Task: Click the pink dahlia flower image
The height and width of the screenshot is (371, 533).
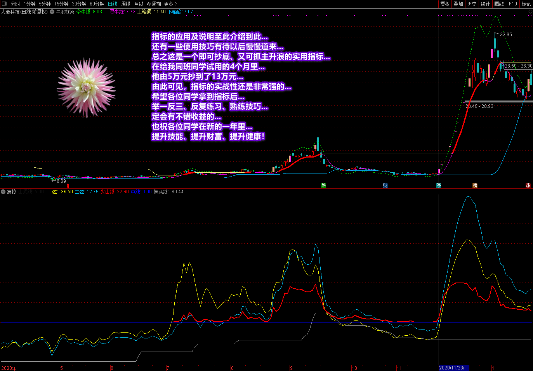Action: tap(86, 88)
